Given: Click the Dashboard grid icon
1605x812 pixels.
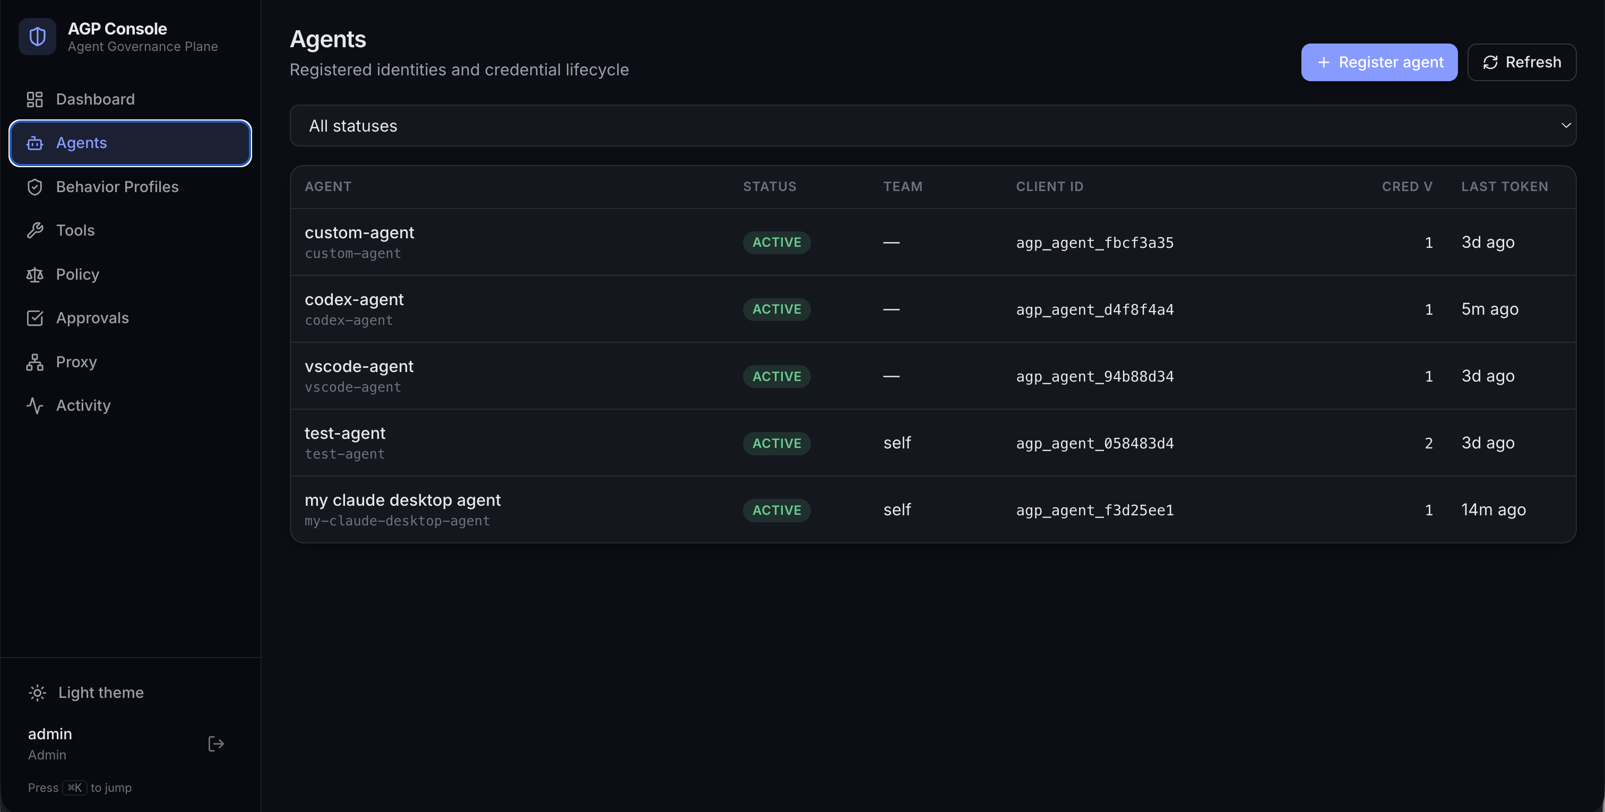Looking at the screenshot, I should point(35,99).
